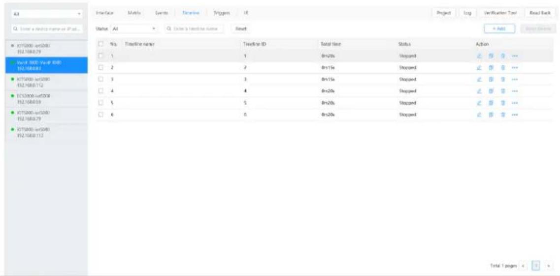The width and height of the screenshot is (560, 276).
Task: Edit timeline 2 with the pencil icon
Action: [479, 68]
